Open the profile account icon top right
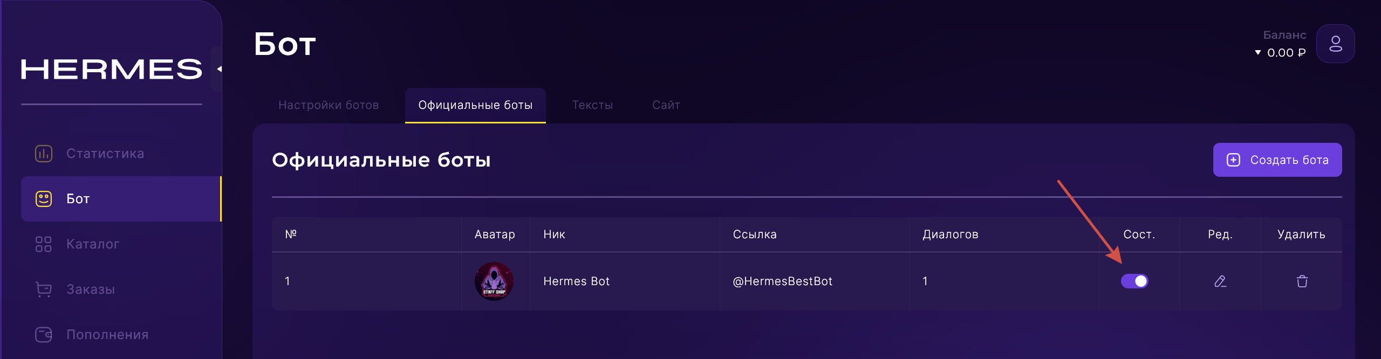 (1335, 44)
